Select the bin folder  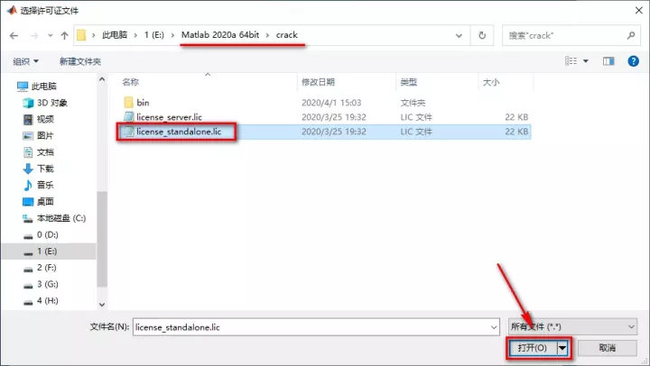pyautogui.click(x=142, y=102)
